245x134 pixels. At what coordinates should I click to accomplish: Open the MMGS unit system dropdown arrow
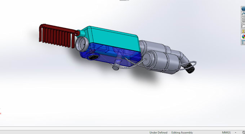236,133
